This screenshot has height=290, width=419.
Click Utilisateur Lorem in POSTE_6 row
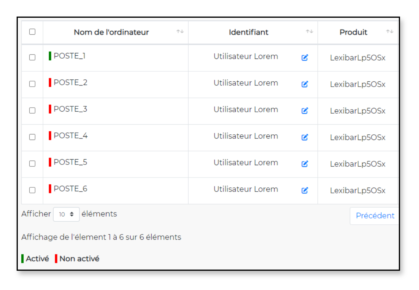[246, 189]
